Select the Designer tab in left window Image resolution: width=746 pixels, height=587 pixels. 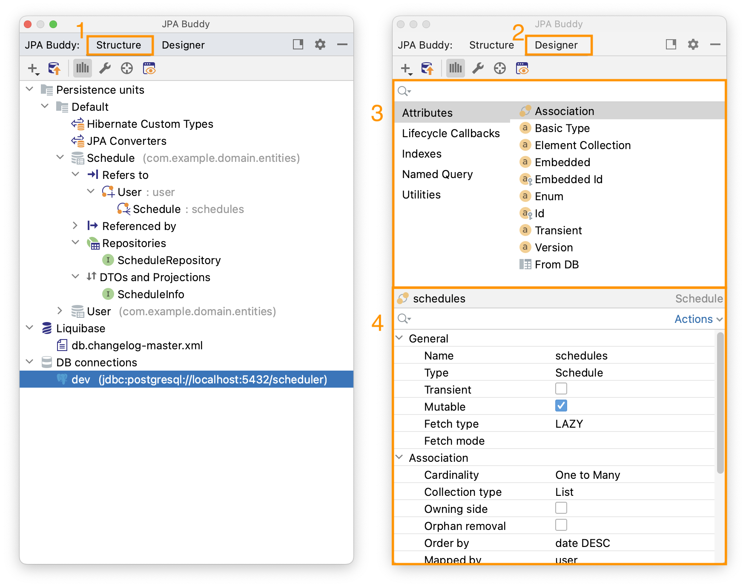pos(184,45)
